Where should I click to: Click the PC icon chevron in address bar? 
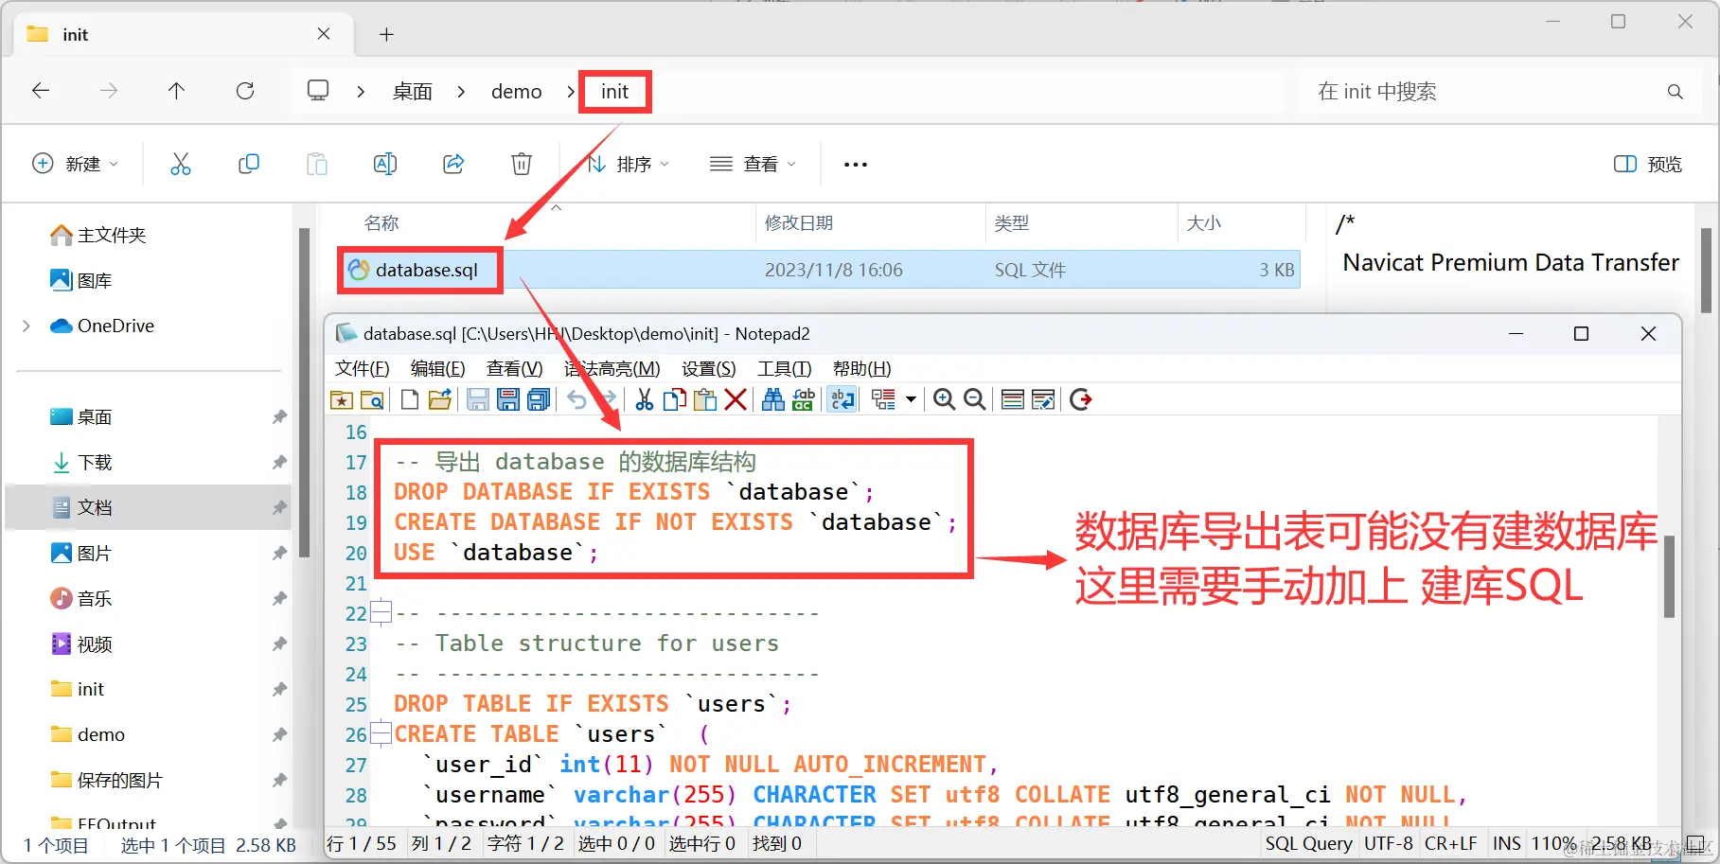(361, 91)
